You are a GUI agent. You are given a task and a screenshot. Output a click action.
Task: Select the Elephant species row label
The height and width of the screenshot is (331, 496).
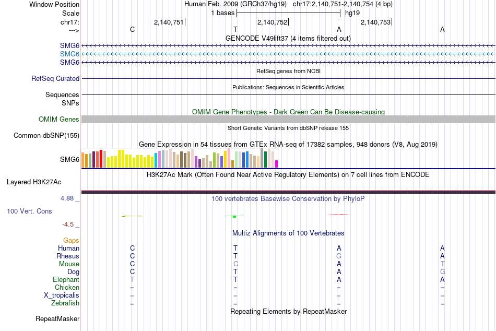tap(66, 280)
